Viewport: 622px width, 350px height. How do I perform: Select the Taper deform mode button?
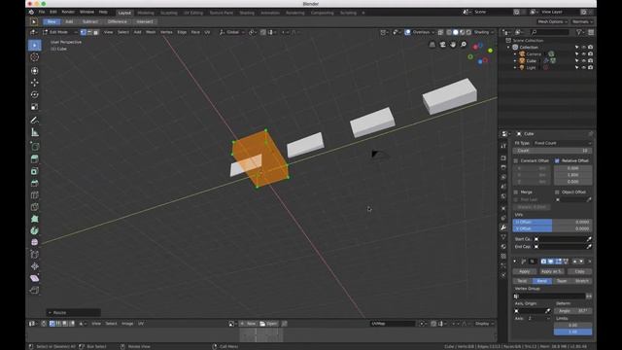click(x=562, y=281)
